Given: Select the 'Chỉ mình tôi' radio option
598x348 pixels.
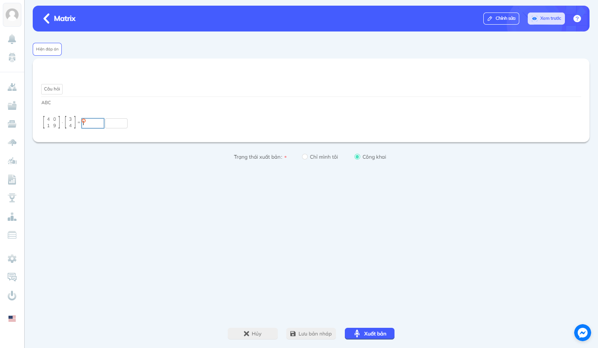Looking at the screenshot, I should click(x=305, y=157).
